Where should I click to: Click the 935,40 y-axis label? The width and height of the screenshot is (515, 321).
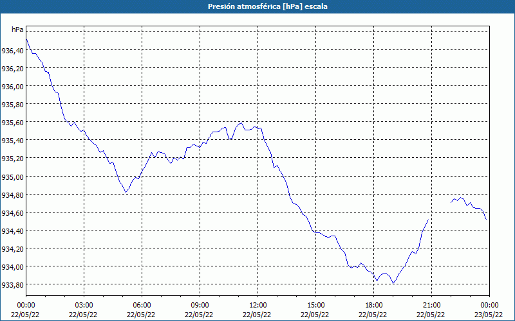pos(12,141)
